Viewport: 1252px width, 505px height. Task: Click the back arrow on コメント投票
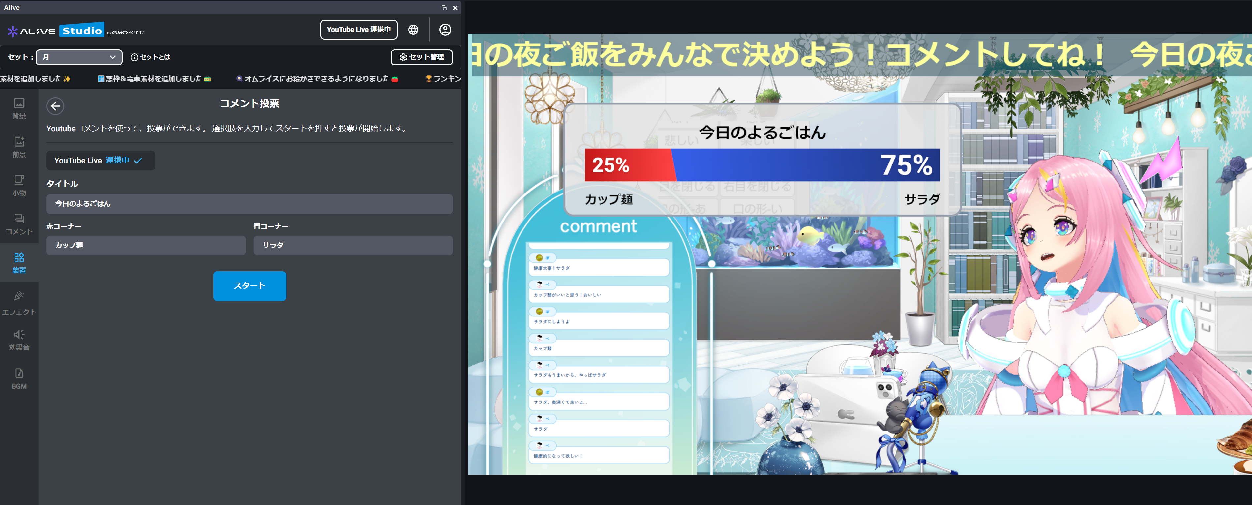click(x=55, y=105)
